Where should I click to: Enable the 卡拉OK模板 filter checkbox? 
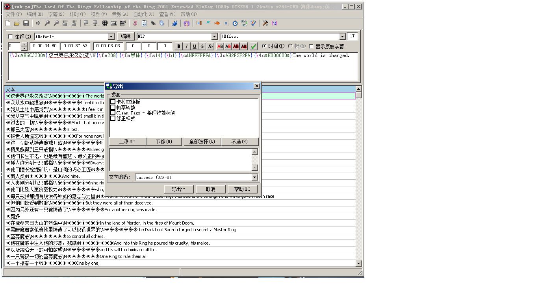[x=113, y=102]
